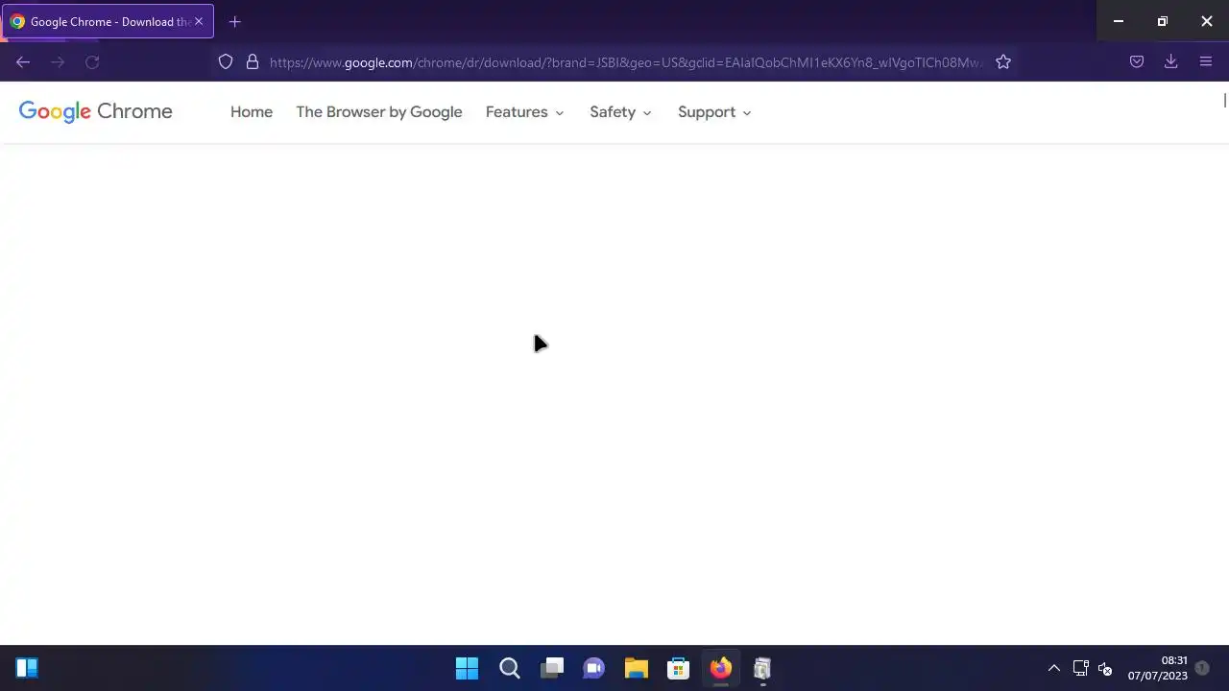Image resolution: width=1229 pixels, height=691 pixels.
Task: Open Microsoft Store from the taskbar
Action: (x=679, y=668)
